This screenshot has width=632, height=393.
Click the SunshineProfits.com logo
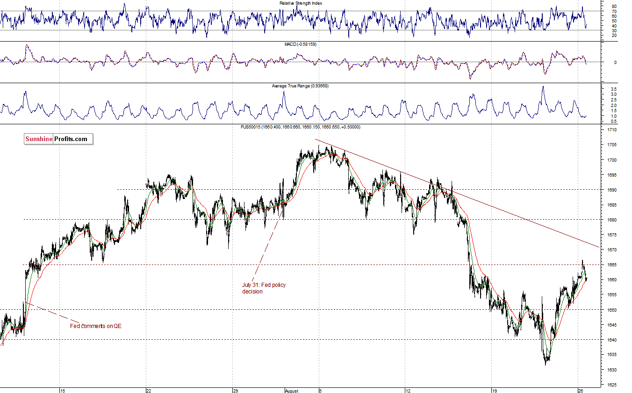click(58, 139)
